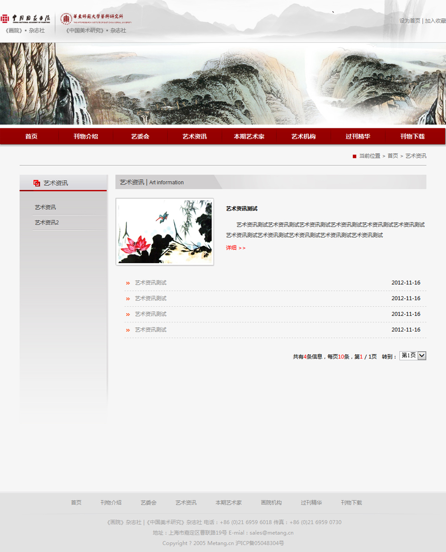Viewport: 446px width, 552px height.
Task: Click 刊物介绍 in the footer links
Action: pos(111,503)
